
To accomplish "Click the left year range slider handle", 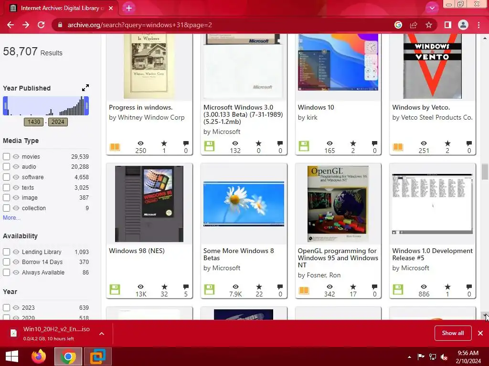I will (x=5, y=106).
